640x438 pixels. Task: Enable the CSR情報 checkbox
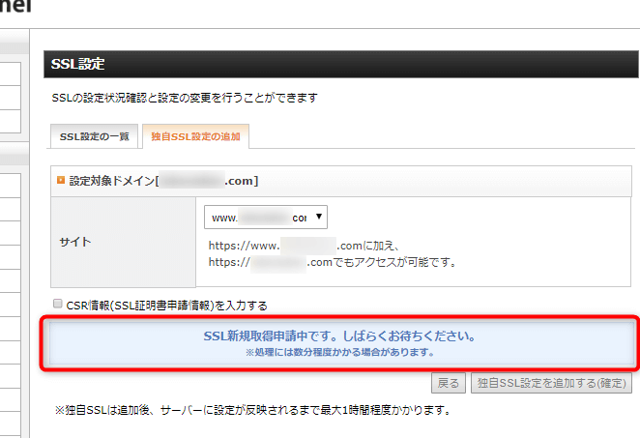coord(57,304)
